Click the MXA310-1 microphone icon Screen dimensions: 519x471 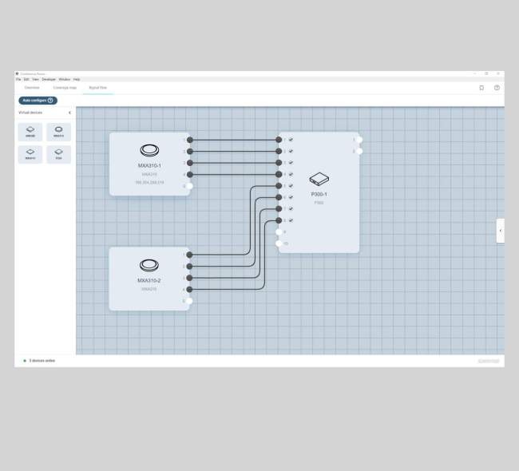tap(149, 150)
